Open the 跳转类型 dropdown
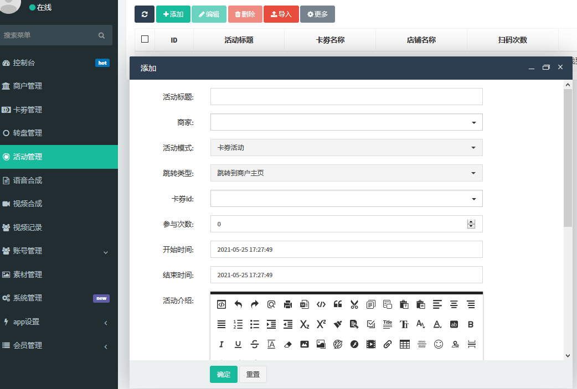 click(346, 173)
